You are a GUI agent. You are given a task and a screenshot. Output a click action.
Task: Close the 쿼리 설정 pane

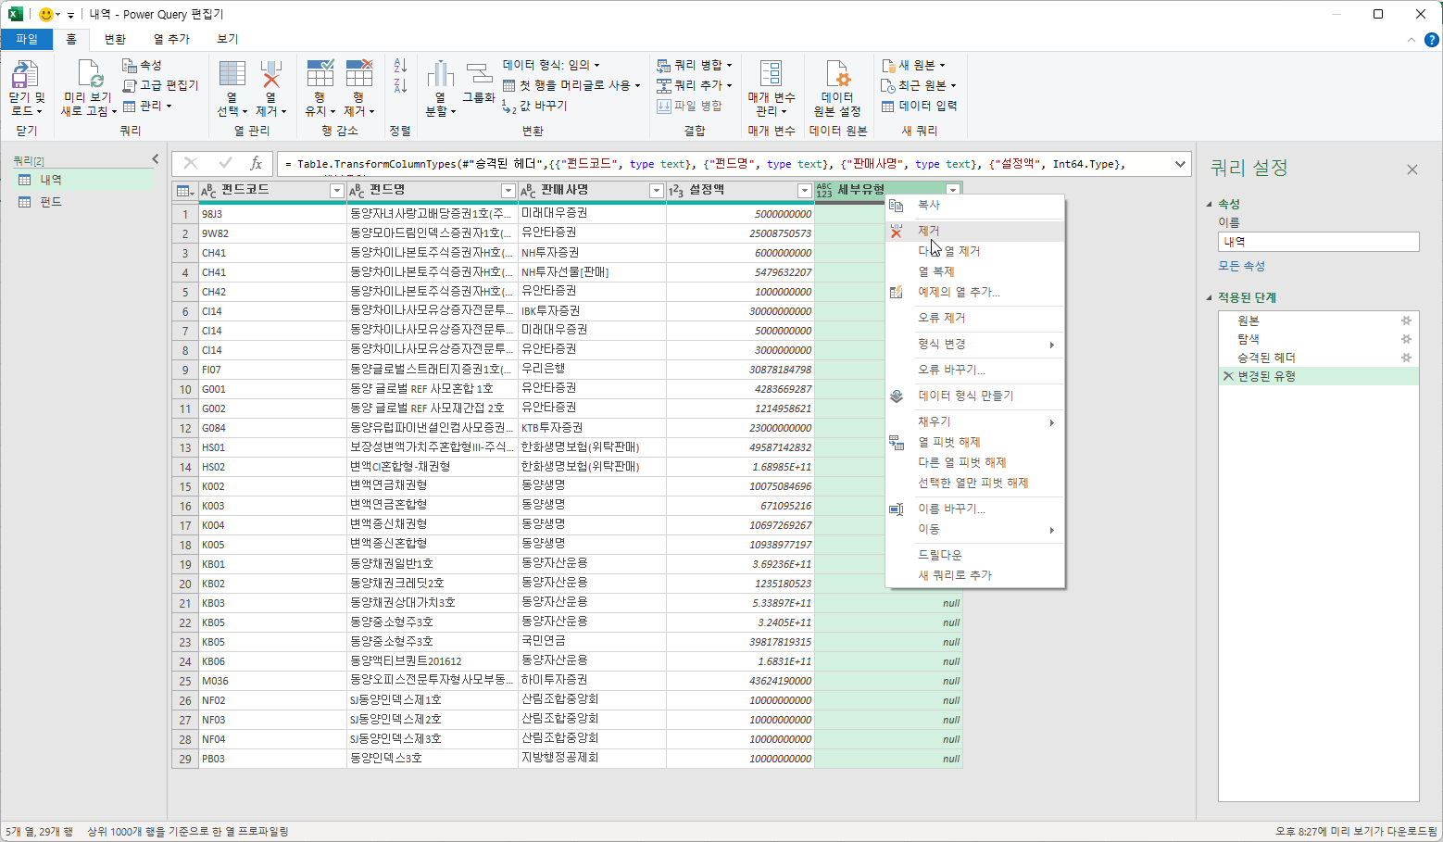click(1412, 170)
